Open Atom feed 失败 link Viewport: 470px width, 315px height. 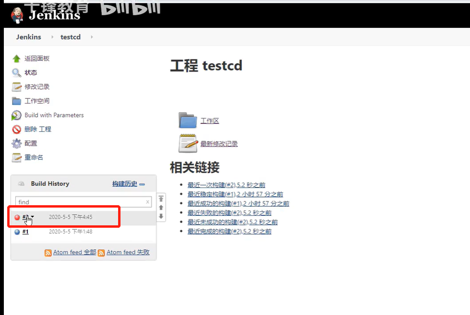tap(128, 252)
